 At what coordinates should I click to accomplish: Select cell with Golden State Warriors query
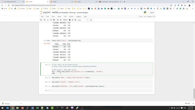pos(102,78)
